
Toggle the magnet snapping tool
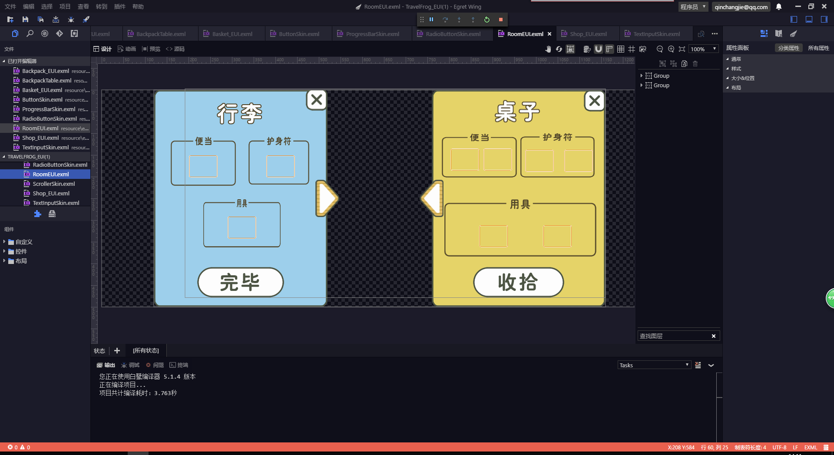tap(598, 49)
